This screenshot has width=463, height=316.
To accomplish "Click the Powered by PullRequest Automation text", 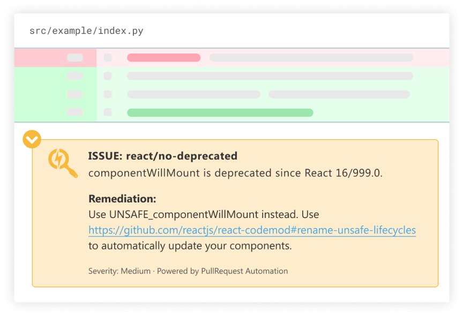I will click(222, 271).
